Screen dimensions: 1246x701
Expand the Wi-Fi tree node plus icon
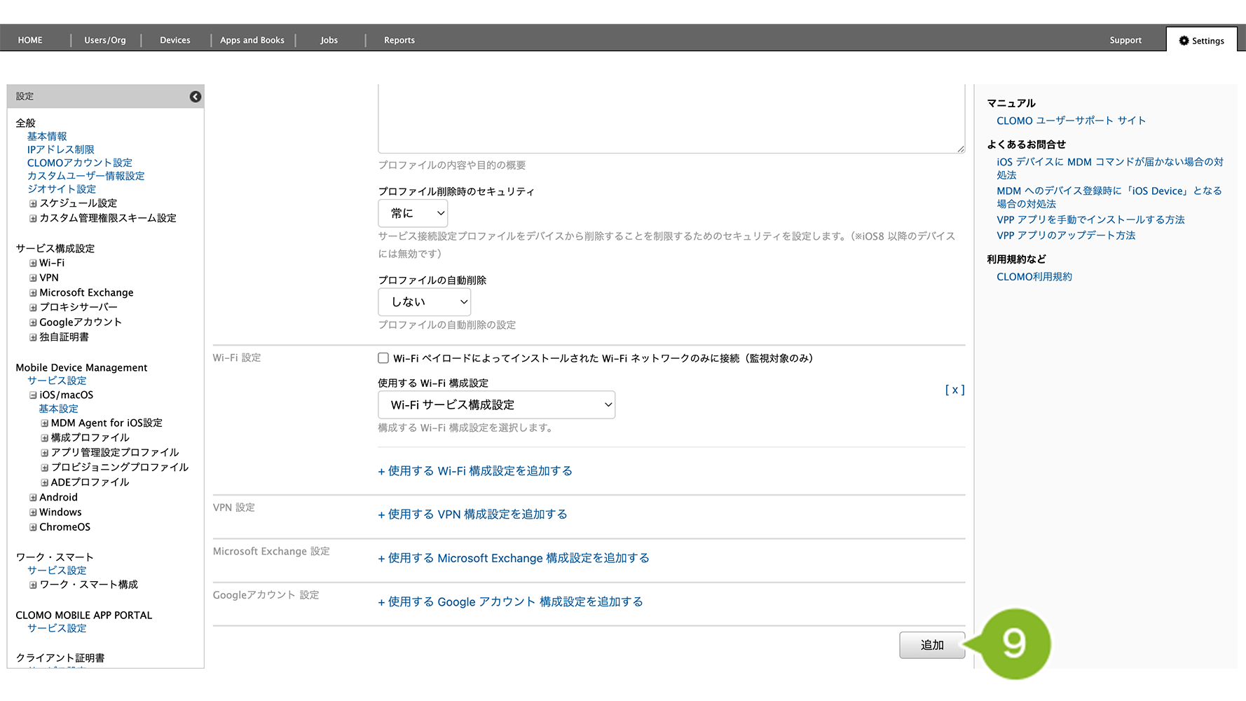coord(33,264)
